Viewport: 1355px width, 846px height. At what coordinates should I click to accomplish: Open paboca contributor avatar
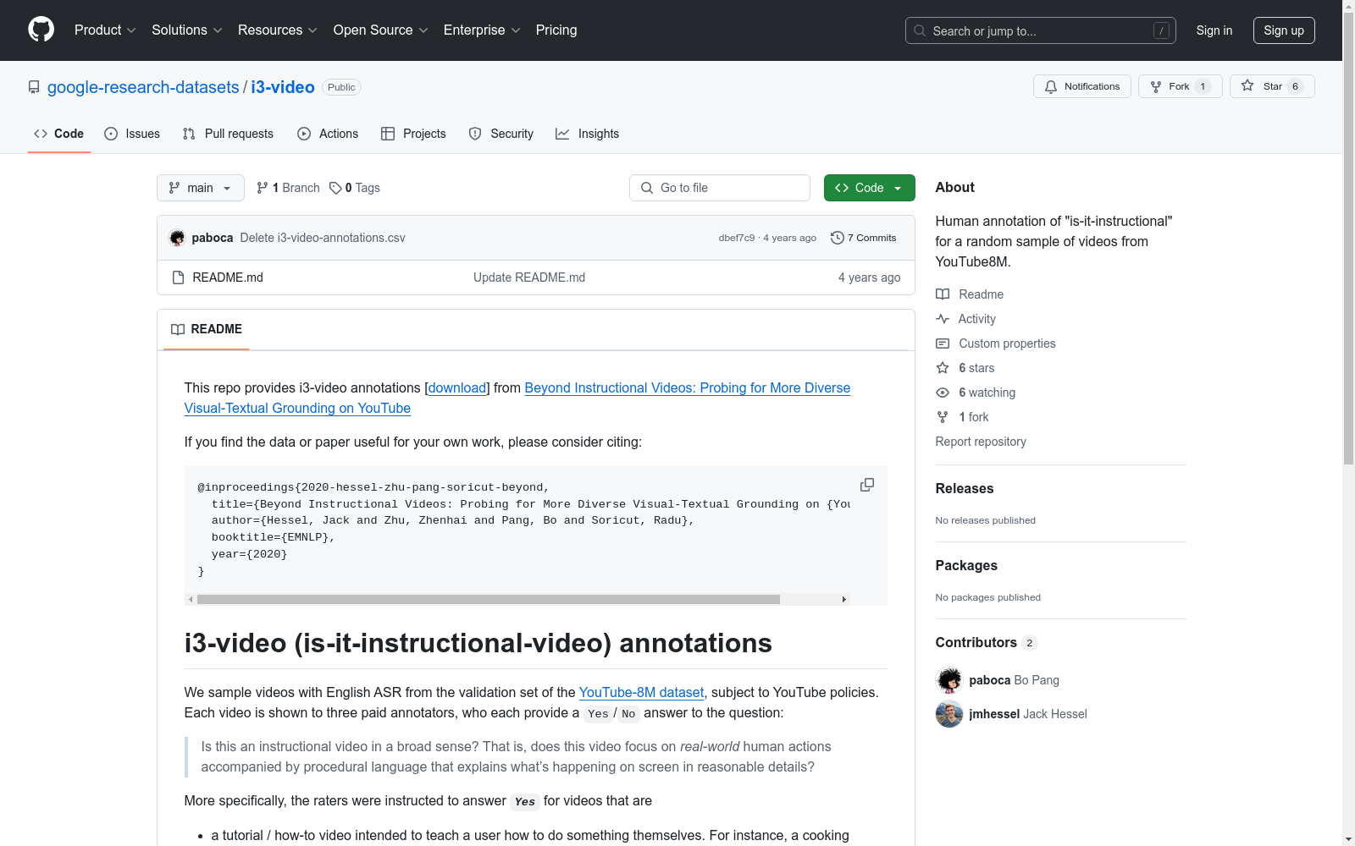[x=949, y=680]
